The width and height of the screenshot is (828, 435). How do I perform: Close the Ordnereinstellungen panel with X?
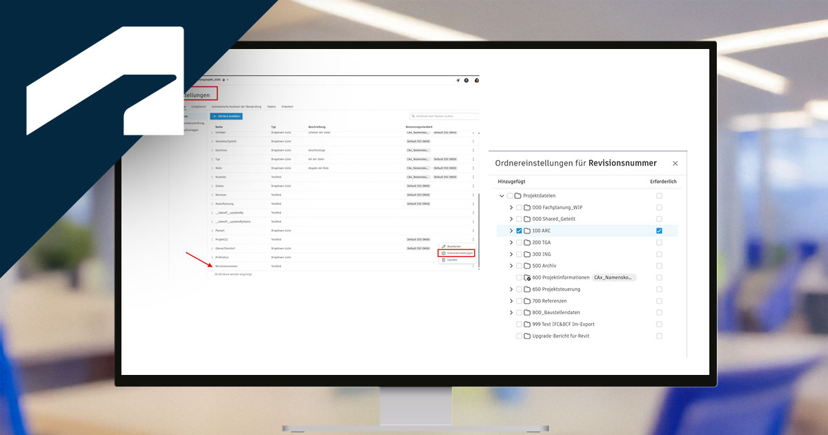pos(675,164)
